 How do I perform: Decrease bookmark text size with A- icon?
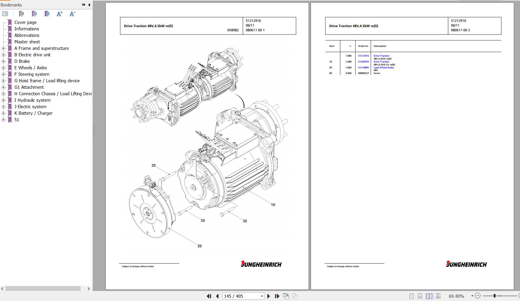pos(72,14)
